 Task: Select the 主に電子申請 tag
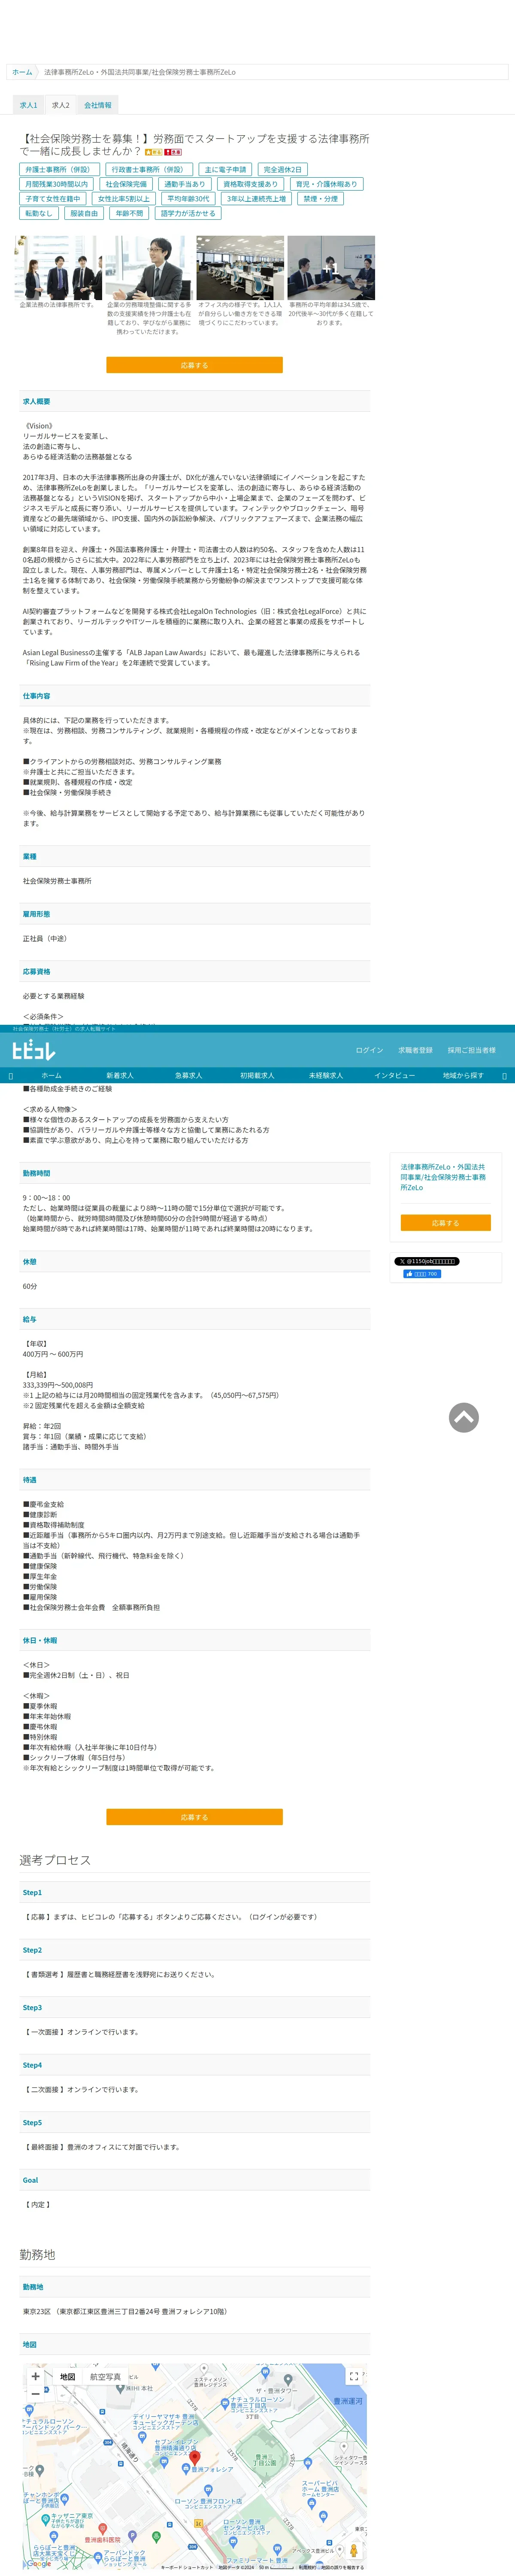click(225, 170)
